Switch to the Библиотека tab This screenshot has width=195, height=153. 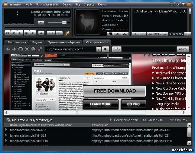click(x=17, y=42)
